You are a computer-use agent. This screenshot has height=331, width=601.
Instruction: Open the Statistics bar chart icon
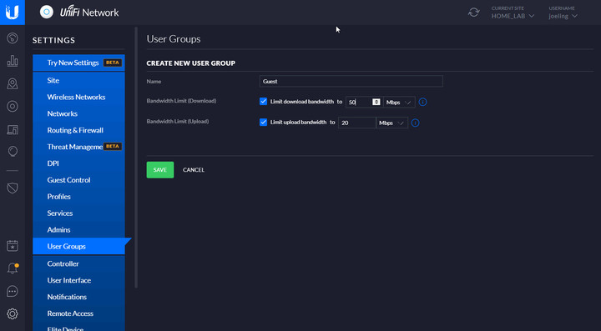(13, 61)
